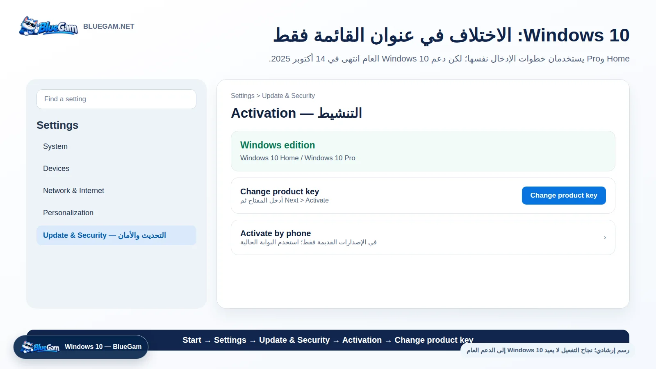The width and height of the screenshot is (656, 369).
Task: Click the BlueGam logo in the bottom badge
Action: 40,347
